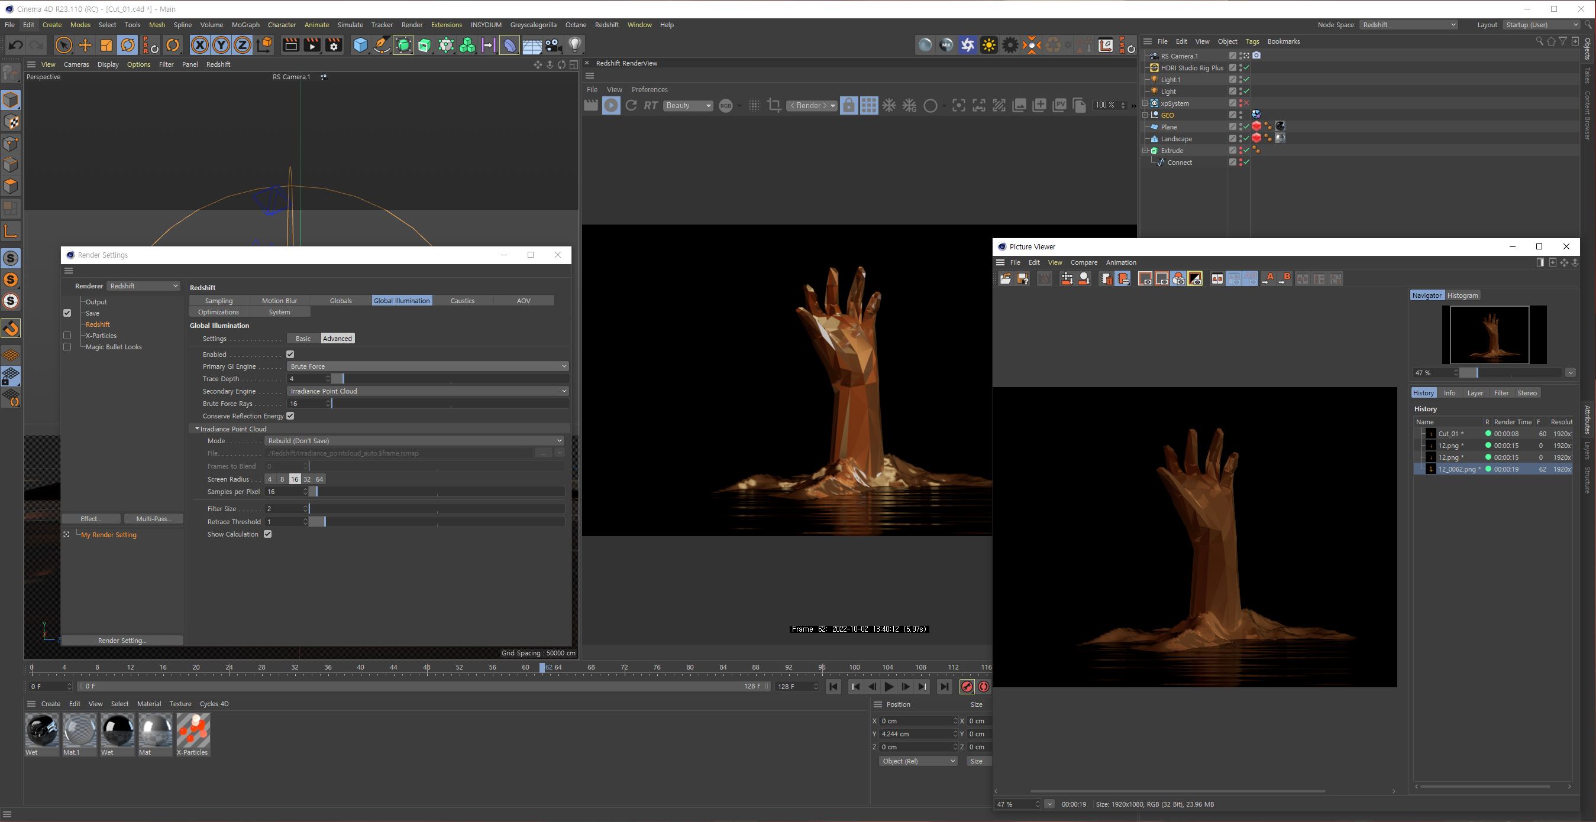This screenshot has width=1596, height=822.
Task: Enable the X-Particles checkbox in Render Settings
Action: [67, 336]
